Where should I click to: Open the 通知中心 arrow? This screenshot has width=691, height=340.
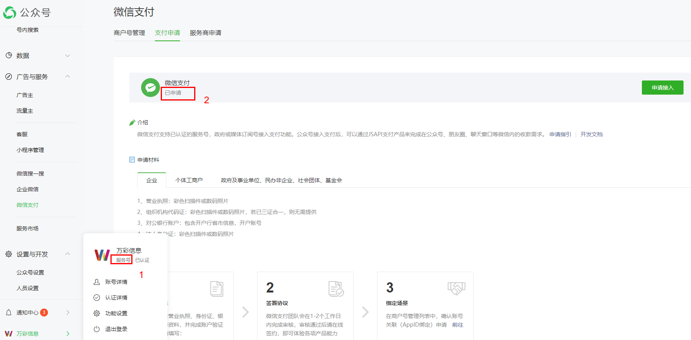pyautogui.click(x=68, y=313)
